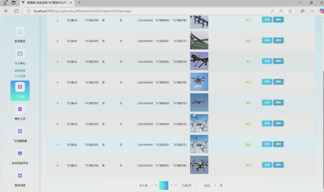Click 查看 button for row 飞行器id5
This screenshot has height=192, width=324.
[267, 82]
